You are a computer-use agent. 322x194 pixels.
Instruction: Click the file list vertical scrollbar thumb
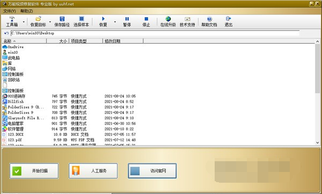(318, 68)
